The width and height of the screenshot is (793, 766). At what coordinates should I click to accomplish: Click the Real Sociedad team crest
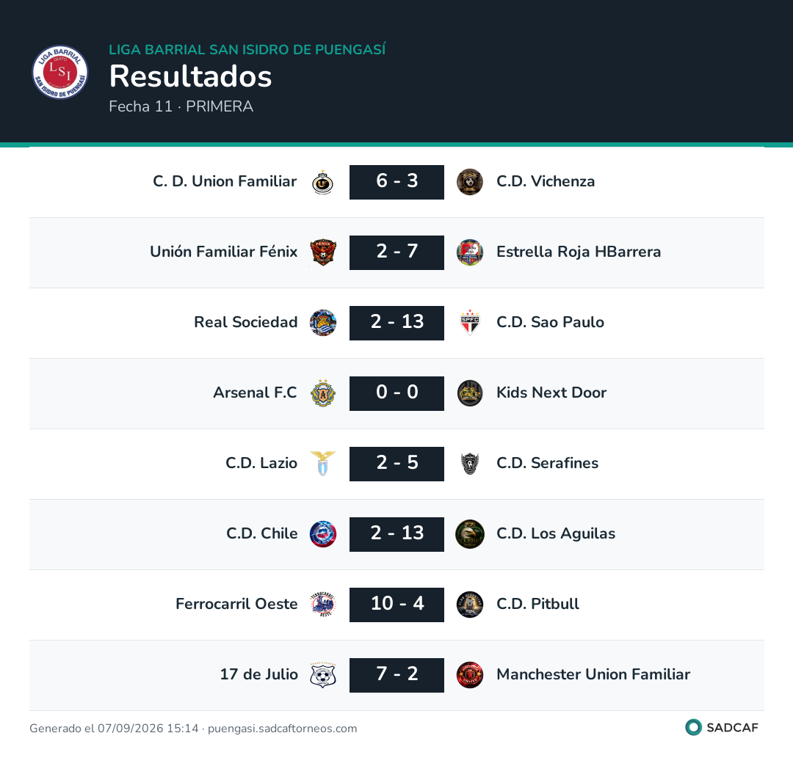[322, 323]
